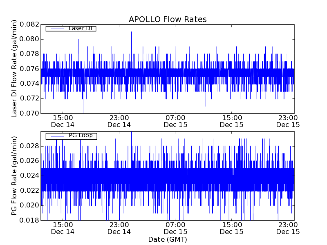Click top plot's '07:00 Dec 15' time tick
This screenshot has height=245, width=327.
[175, 121]
